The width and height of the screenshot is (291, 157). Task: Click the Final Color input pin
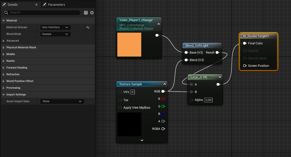[x=245, y=43]
